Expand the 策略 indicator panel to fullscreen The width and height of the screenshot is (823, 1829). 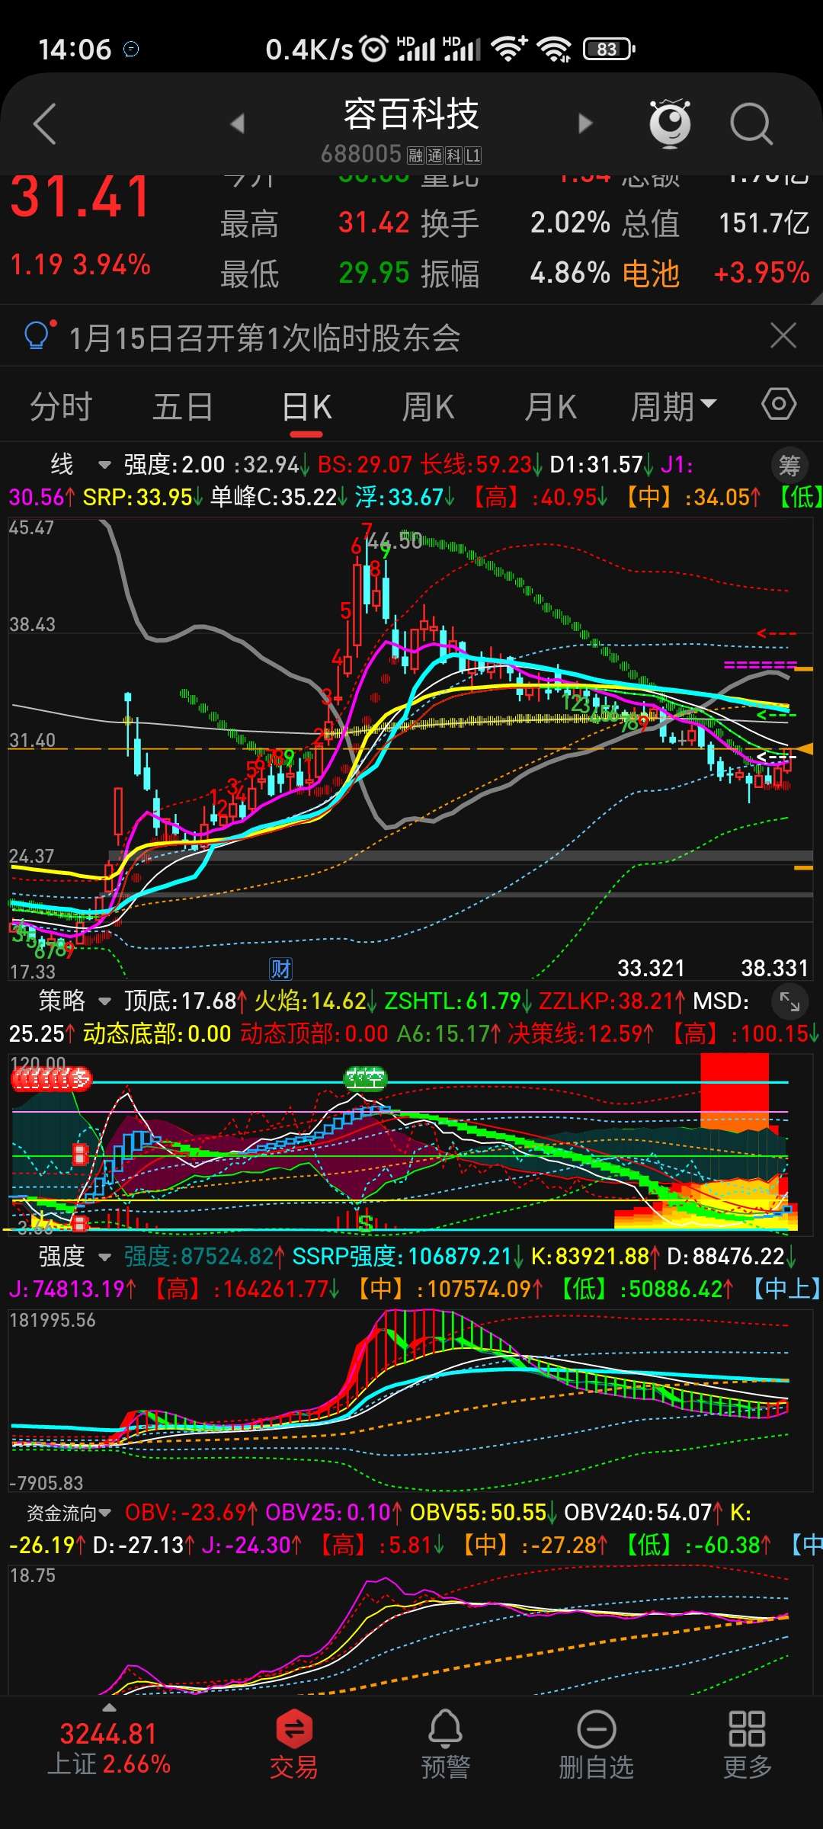[789, 1003]
